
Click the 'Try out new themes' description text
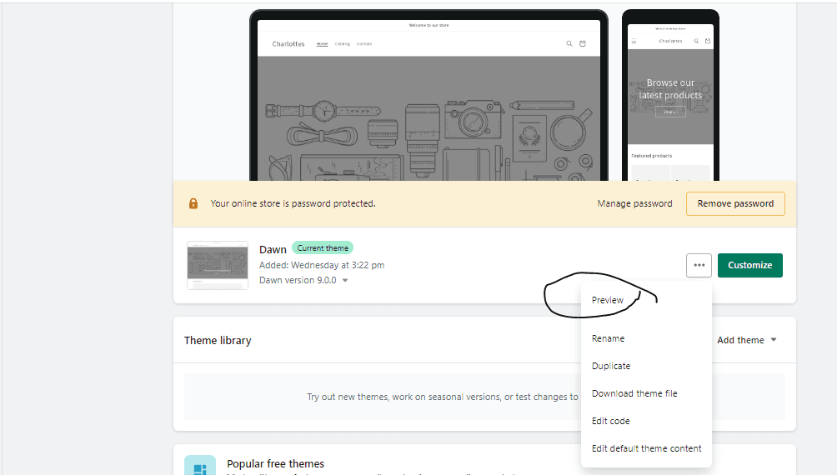pyautogui.click(x=443, y=397)
